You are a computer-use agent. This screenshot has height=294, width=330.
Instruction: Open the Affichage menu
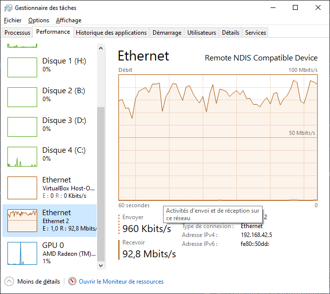pyautogui.click(x=68, y=20)
